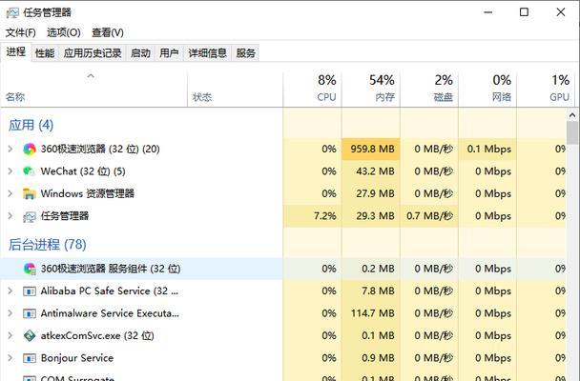Viewport: 580px width, 381px height.
Task: Expand the 360极速浏览器 (32 位) process group
Action: (10, 149)
